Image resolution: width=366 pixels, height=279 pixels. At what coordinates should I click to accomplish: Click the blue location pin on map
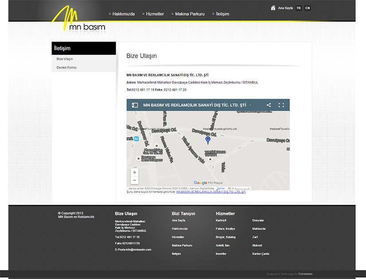(208, 140)
